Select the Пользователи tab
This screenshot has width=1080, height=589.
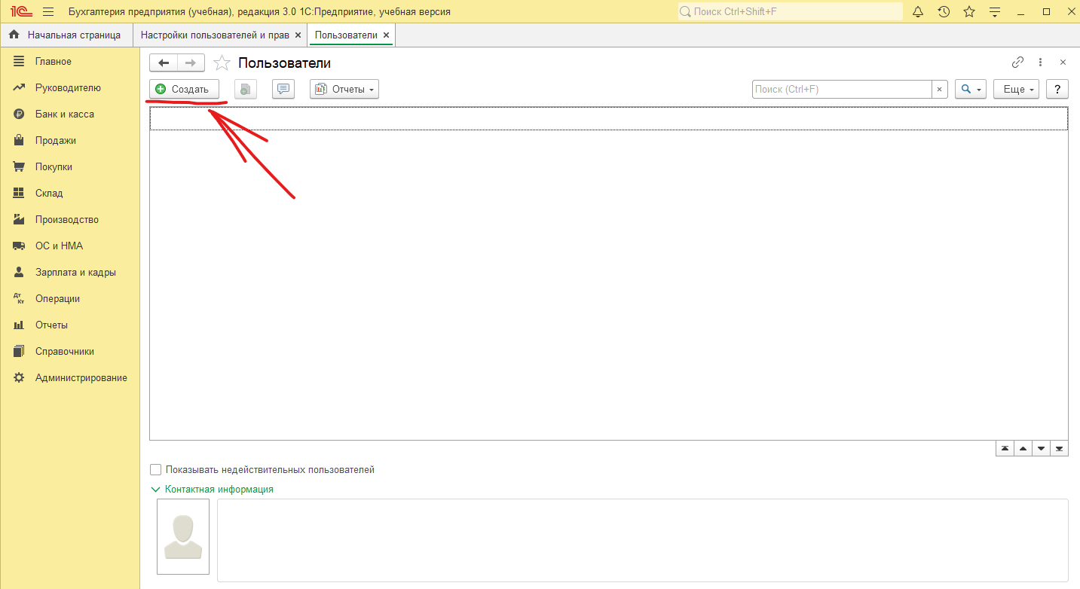click(x=346, y=35)
